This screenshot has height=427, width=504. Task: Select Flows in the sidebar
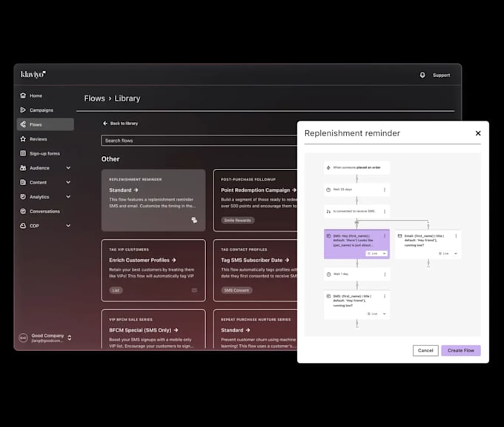tap(45, 124)
